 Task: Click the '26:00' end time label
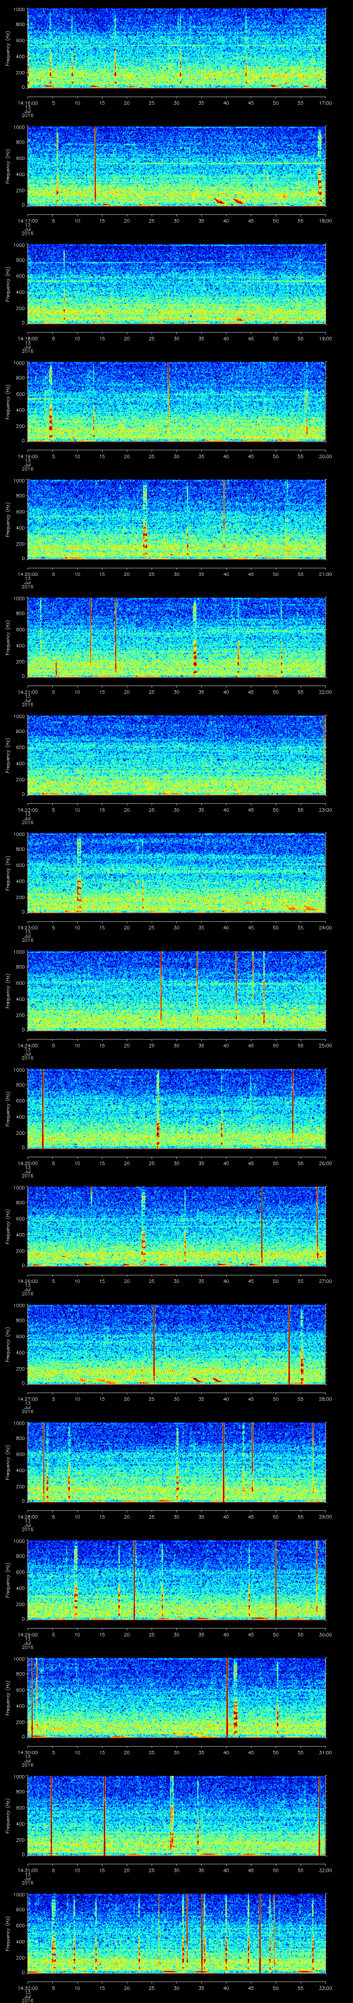(x=325, y=1163)
